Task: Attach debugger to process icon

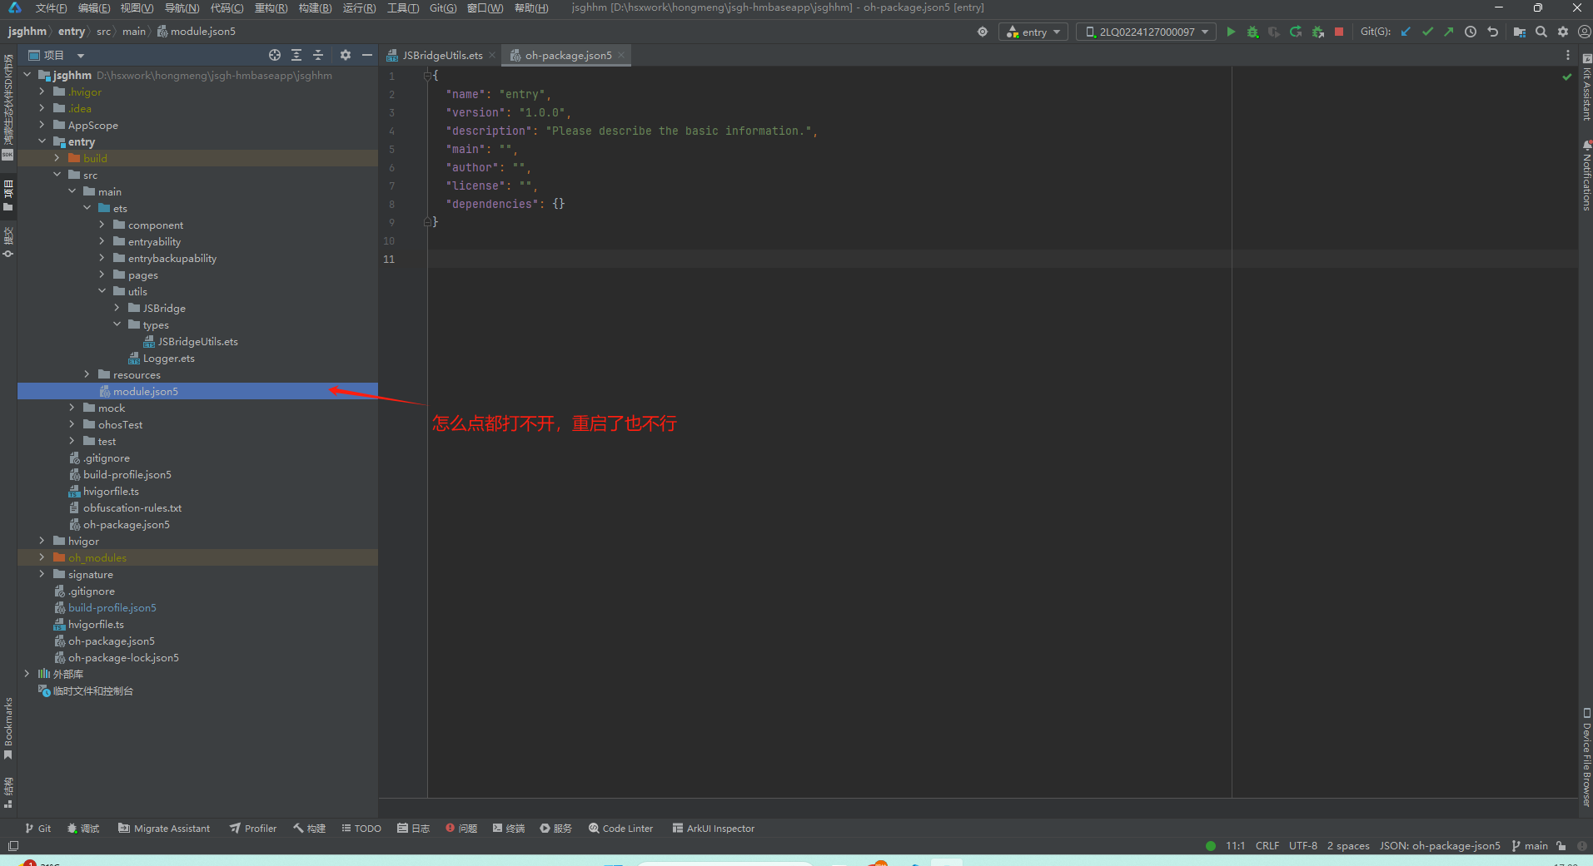Action: click(x=1317, y=32)
